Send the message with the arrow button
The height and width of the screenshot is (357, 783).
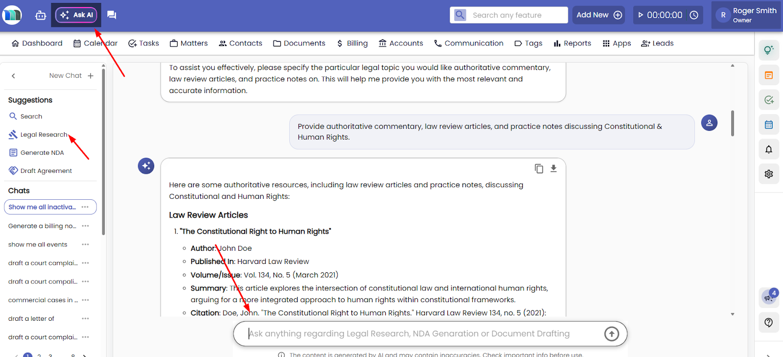[x=611, y=334]
